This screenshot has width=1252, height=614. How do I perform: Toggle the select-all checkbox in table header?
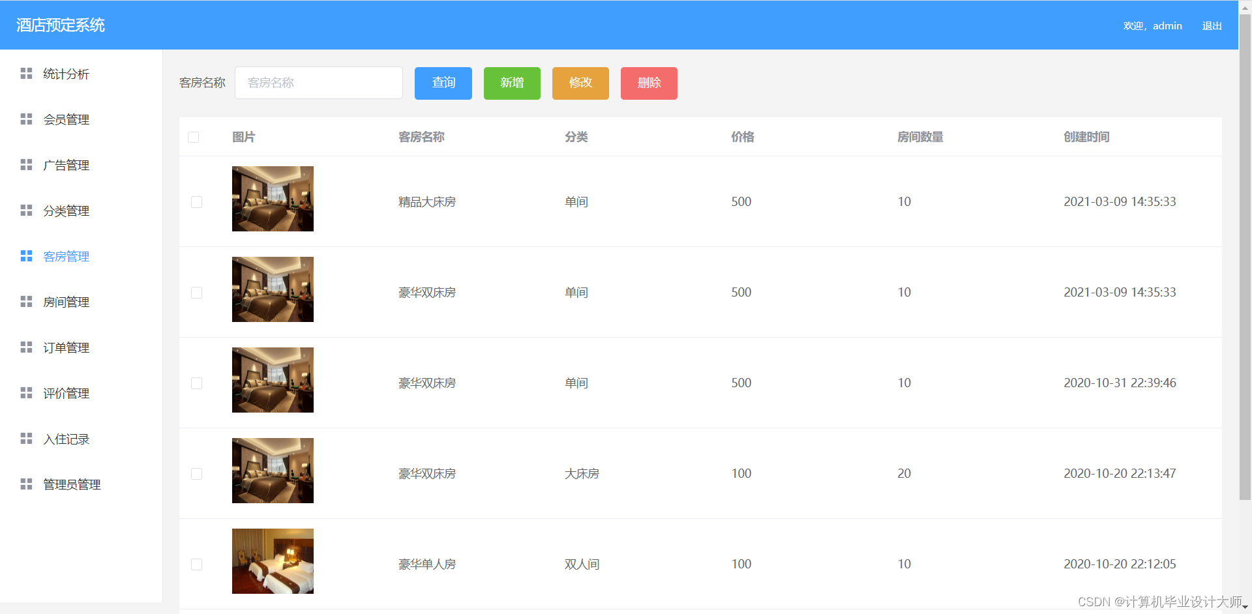193,137
